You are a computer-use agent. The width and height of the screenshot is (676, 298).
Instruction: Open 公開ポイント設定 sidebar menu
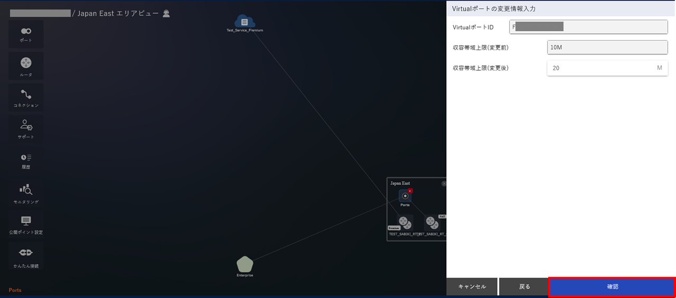[26, 225]
